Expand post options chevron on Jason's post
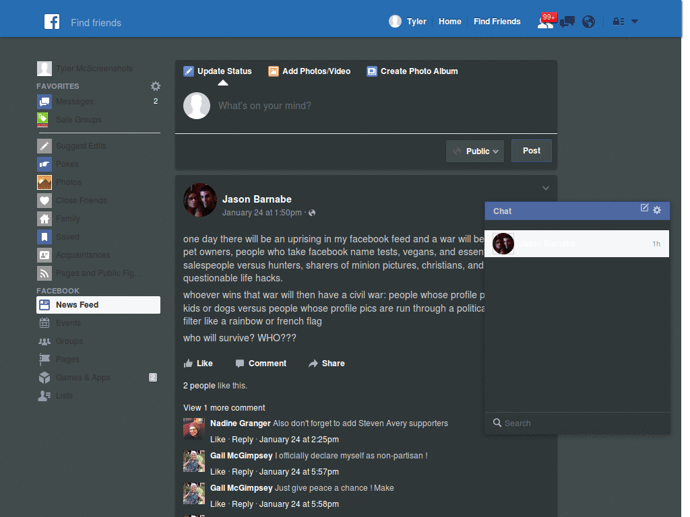Viewport: 690px width, 517px height. pyautogui.click(x=546, y=188)
